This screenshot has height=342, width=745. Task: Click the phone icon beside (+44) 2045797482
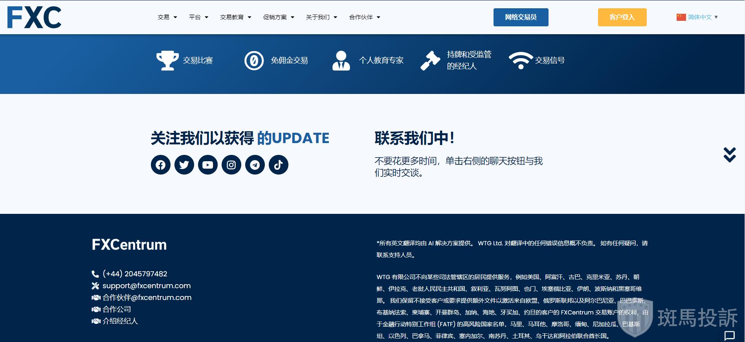[95, 274]
